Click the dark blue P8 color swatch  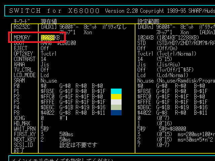click(x=116, y=113)
